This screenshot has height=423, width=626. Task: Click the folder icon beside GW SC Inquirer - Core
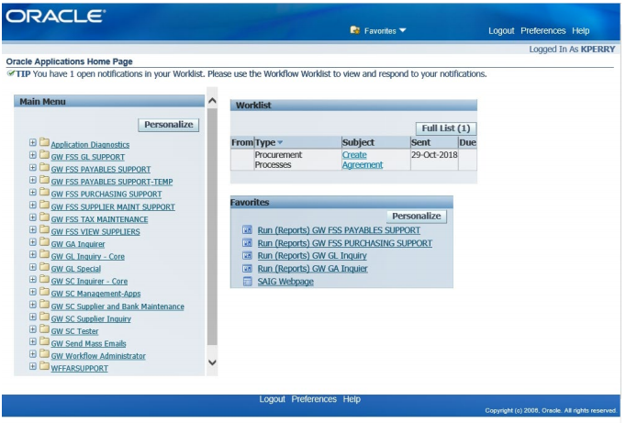[44, 279]
